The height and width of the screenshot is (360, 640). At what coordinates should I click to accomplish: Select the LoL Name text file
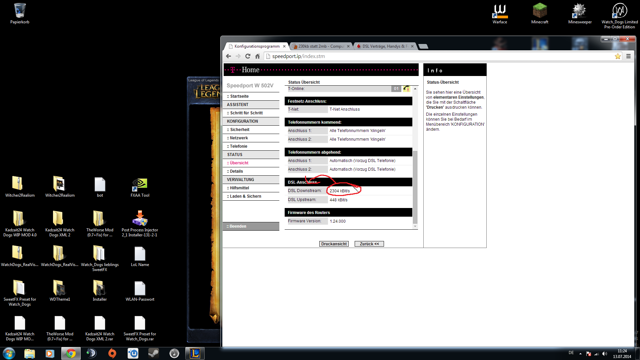(x=140, y=257)
